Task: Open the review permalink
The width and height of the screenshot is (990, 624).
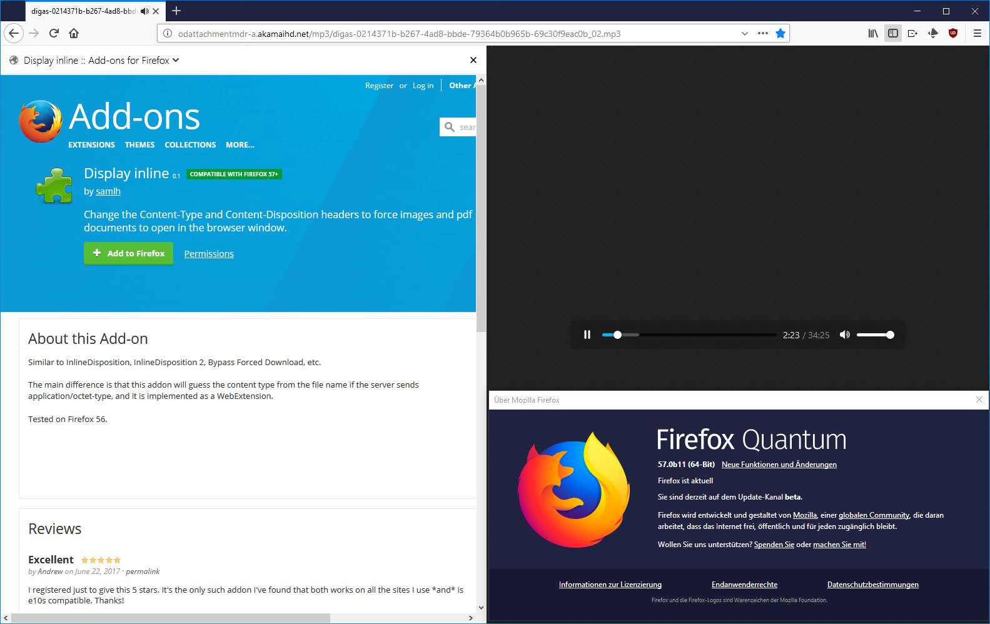Action: [143, 571]
